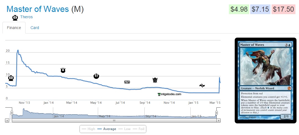The height and width of the screenshot is (135, 299).
Task: Select the Fate Reforged set marker on chart
Action: point(202,85)
